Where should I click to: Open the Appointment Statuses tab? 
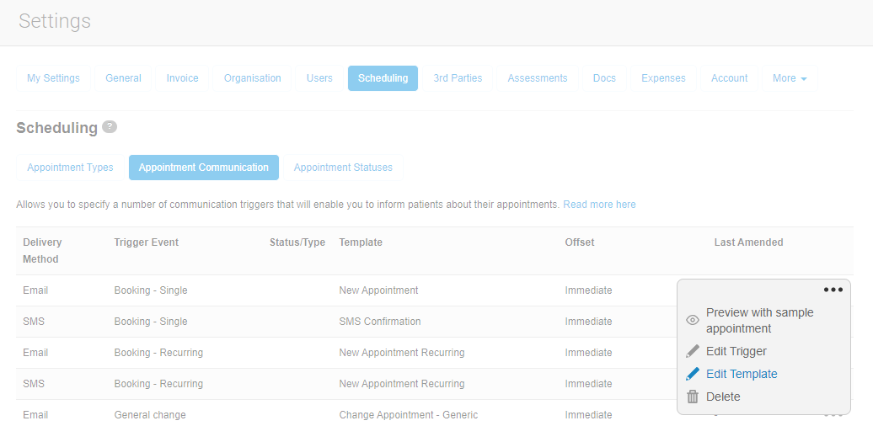point(343,168)
